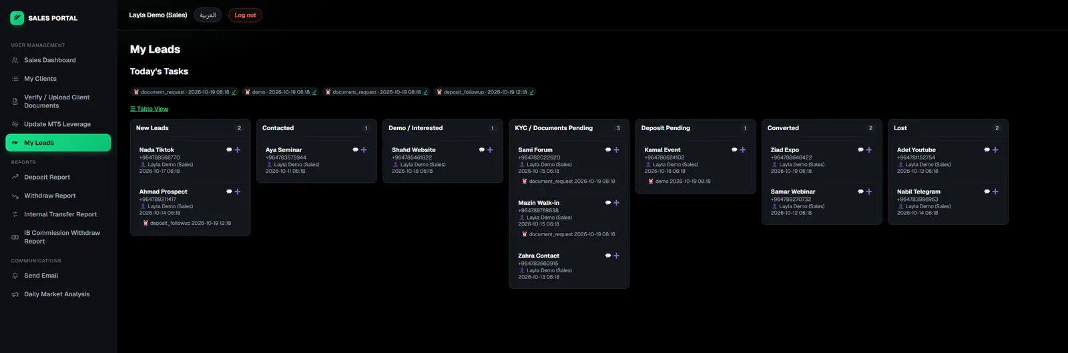Click deposit_followup reminder in Ahmad Prospect card

[187, 223]
